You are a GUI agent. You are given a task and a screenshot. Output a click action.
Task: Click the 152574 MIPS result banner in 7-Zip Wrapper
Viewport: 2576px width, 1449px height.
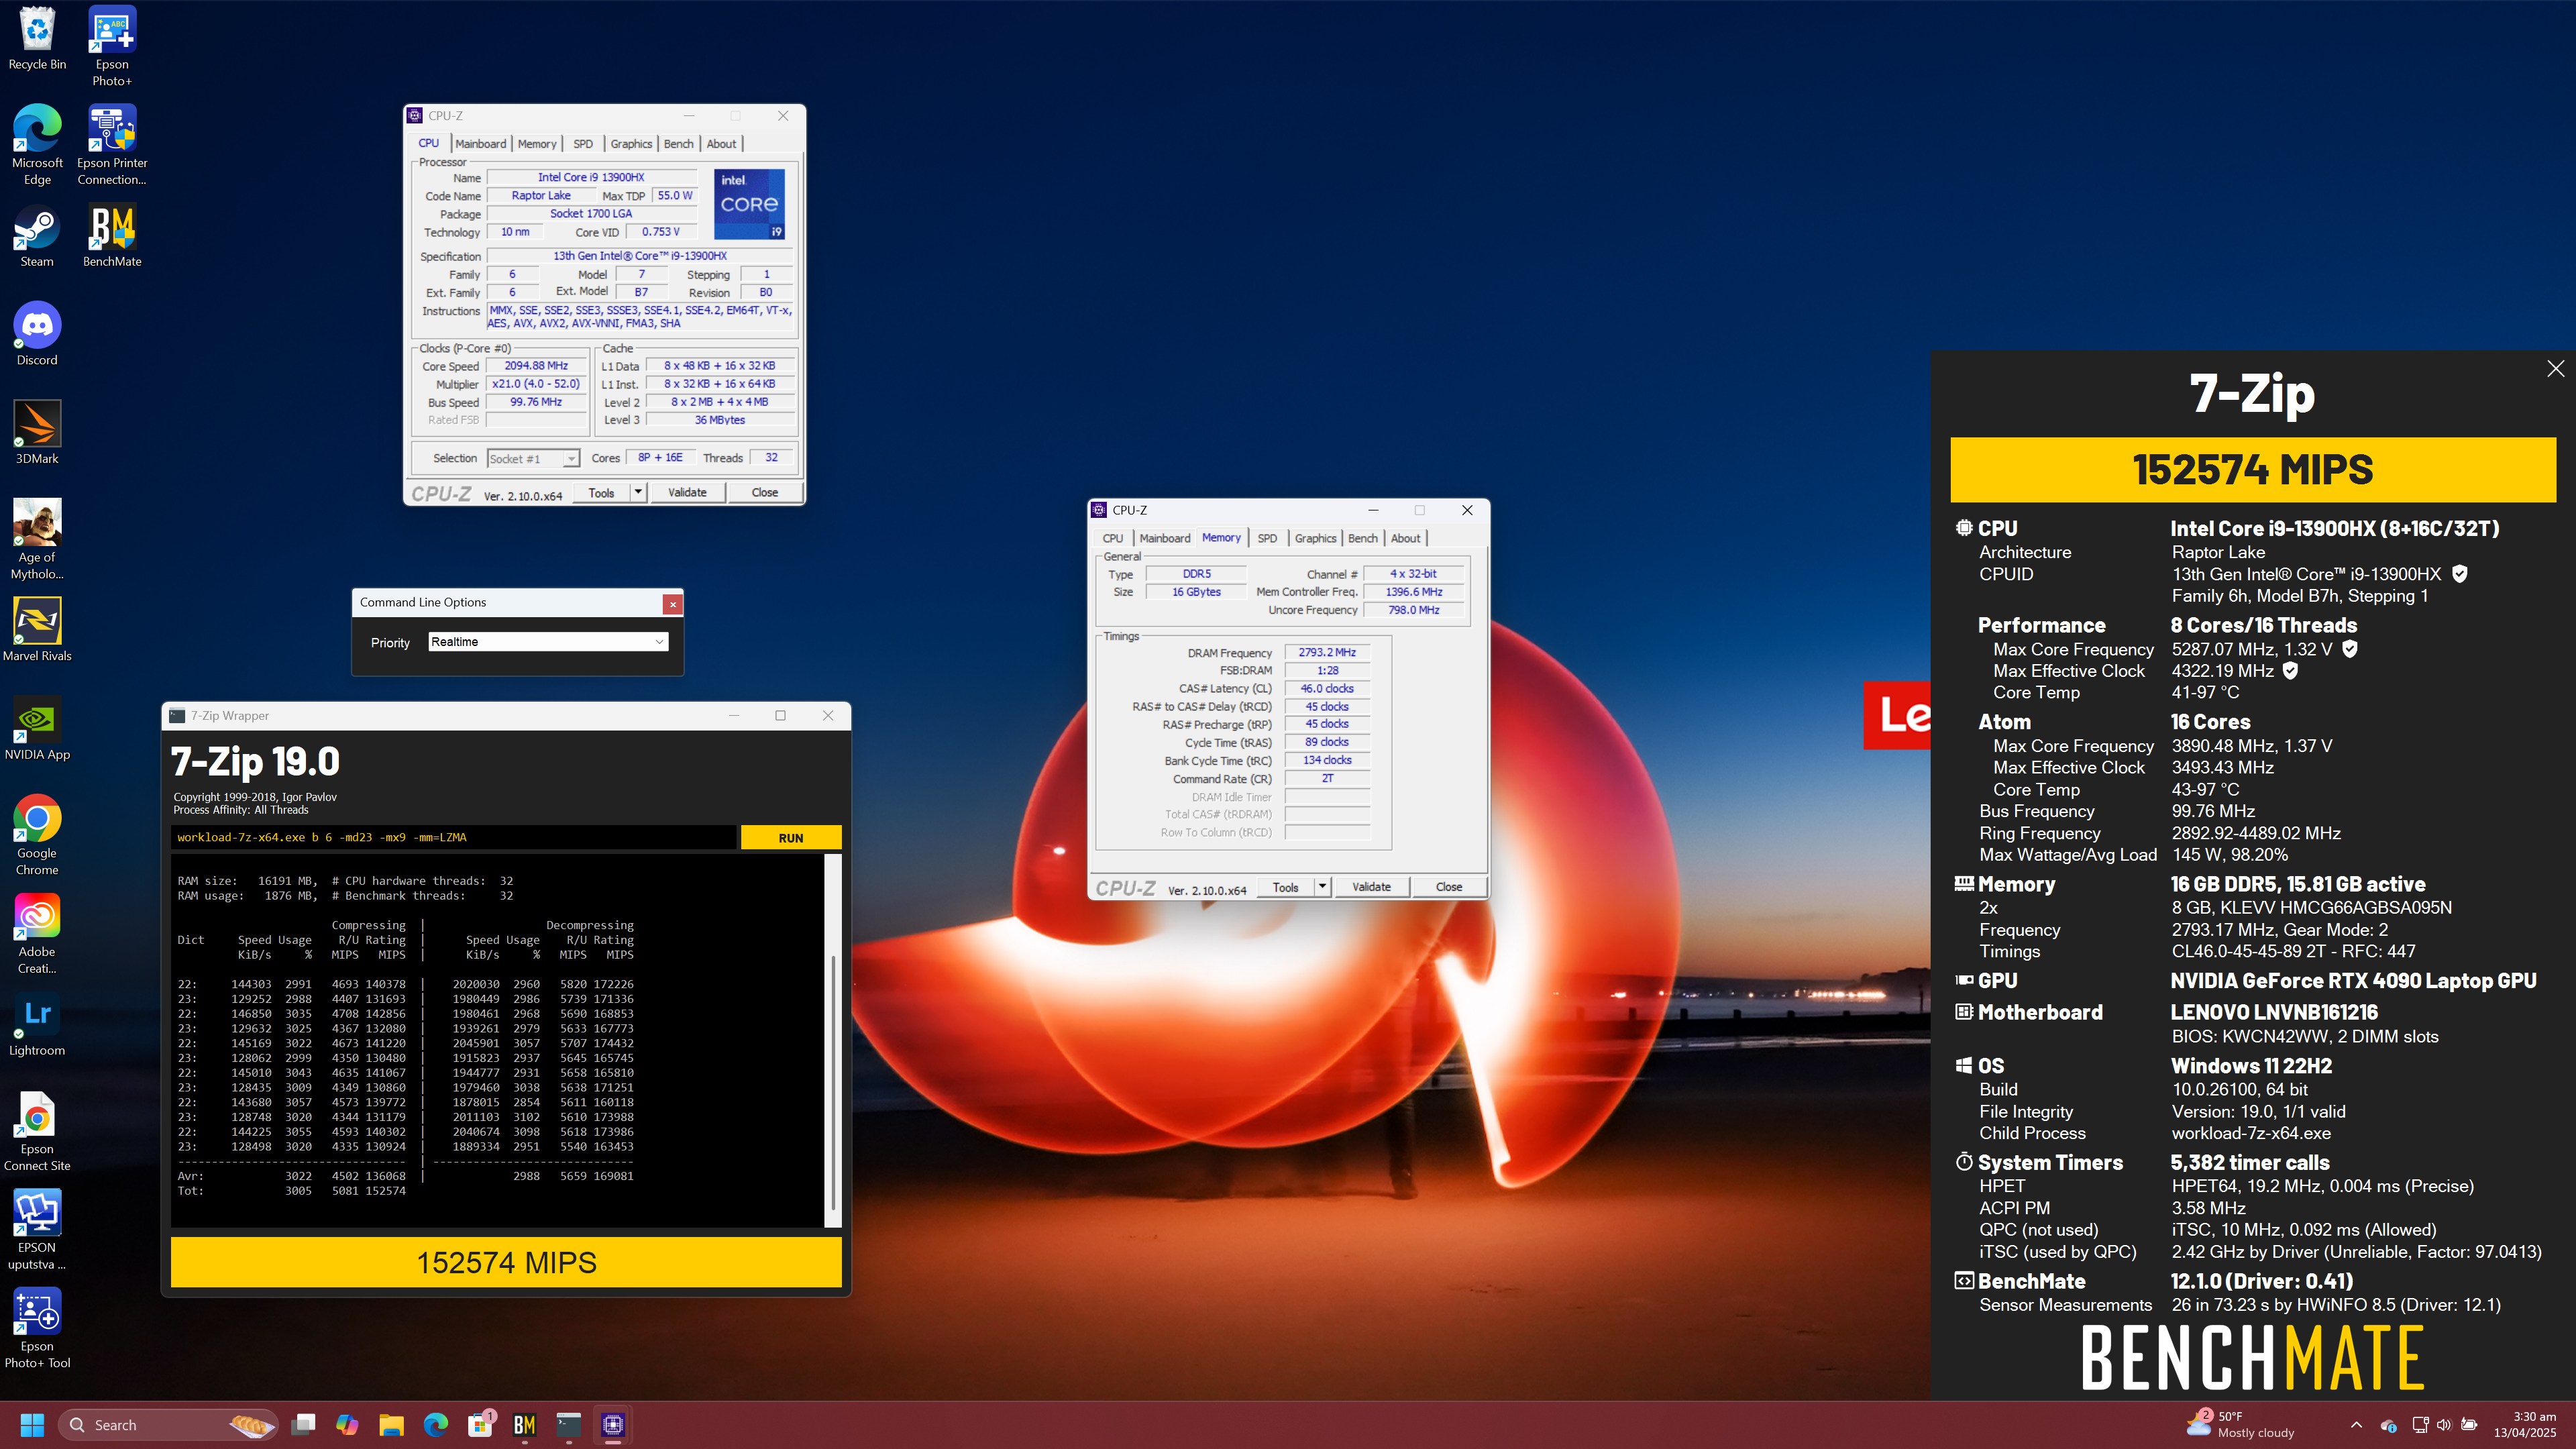pyautogui.click(x=506, y=1263)
